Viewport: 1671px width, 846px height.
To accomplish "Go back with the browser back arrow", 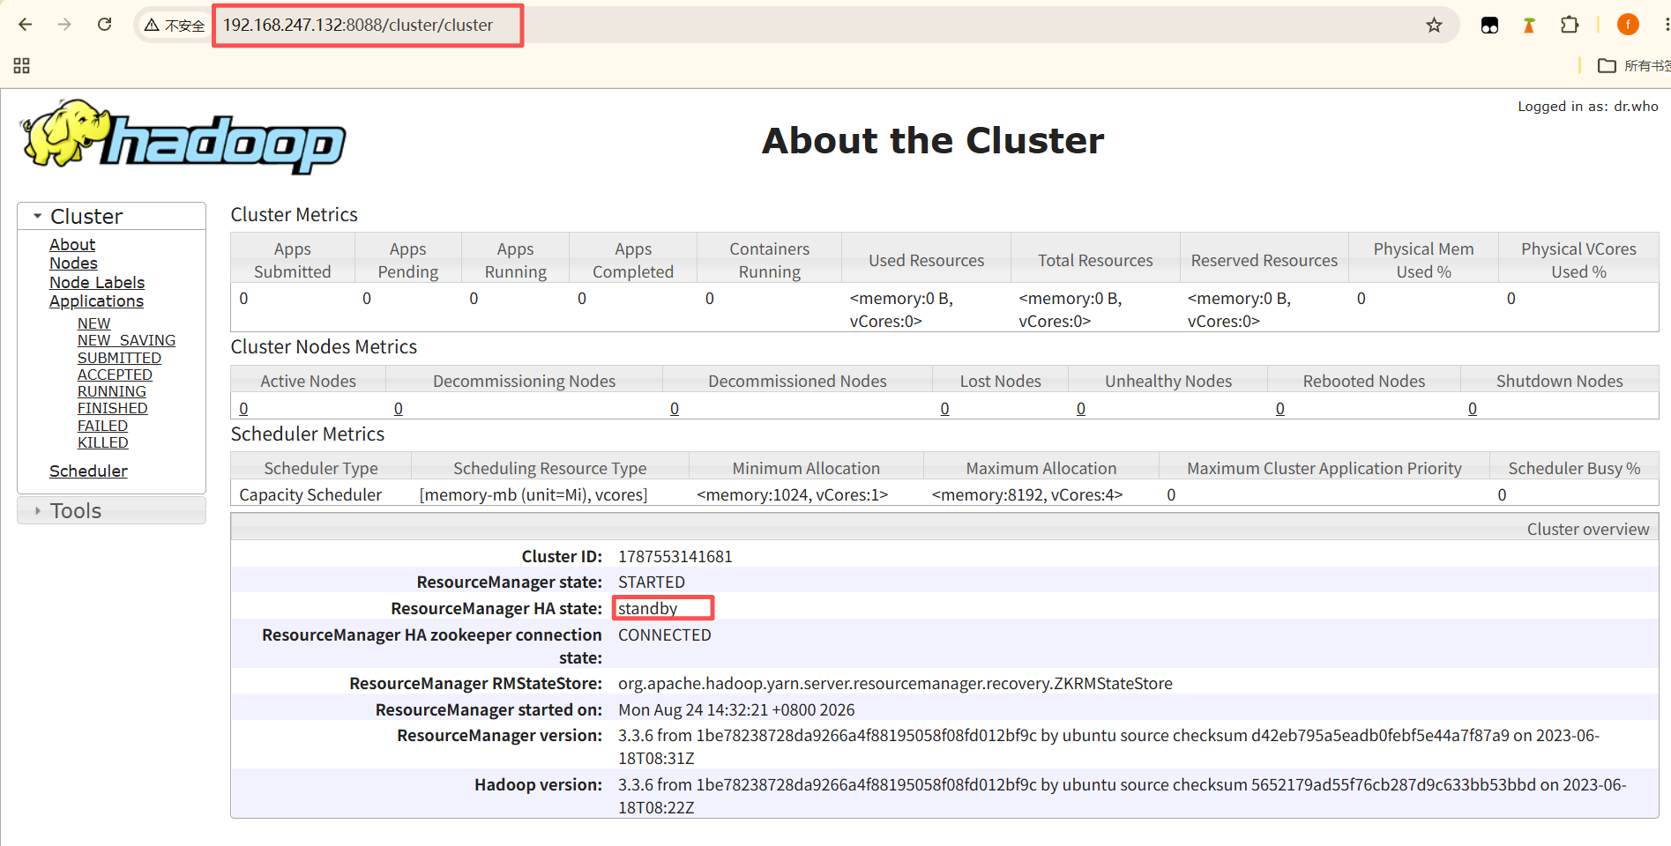I will (26, 25).
